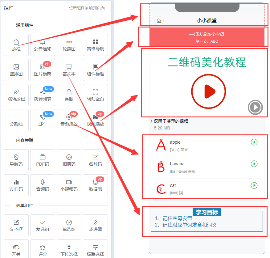This screenshot has height=258, width=270.
Task: Insert the 轮播图 carousel component
Action: (69, 45)
